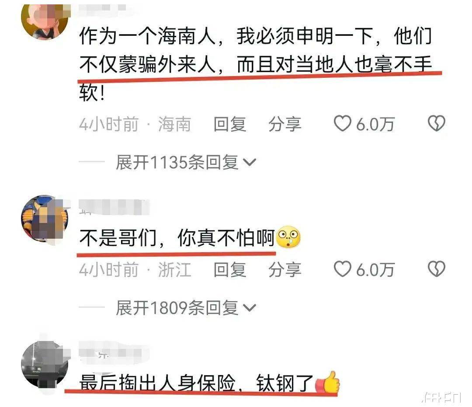Tap the comment text 最后掏出人身保险
Viewport: 472px width, 407px height.
coord(157,383)
